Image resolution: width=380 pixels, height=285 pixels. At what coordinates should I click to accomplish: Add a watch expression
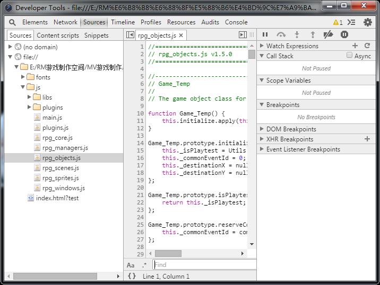355,46
